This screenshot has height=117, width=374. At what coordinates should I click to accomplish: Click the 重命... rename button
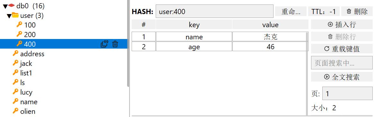291,12
